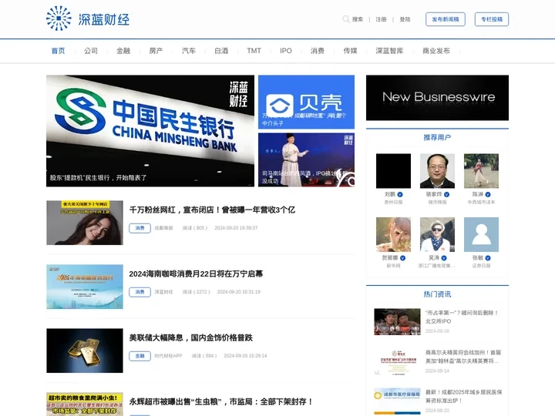The image size is (555, 416).
Task: Select the 首页 nav tab
Action: pos(58,51)
